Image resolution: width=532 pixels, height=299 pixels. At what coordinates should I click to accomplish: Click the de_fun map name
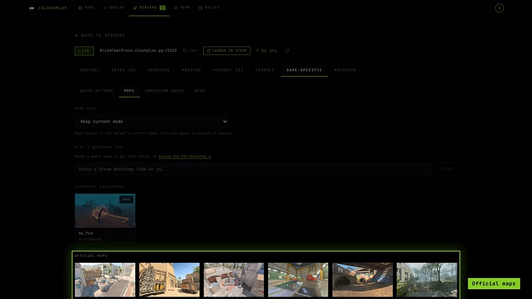86,233
